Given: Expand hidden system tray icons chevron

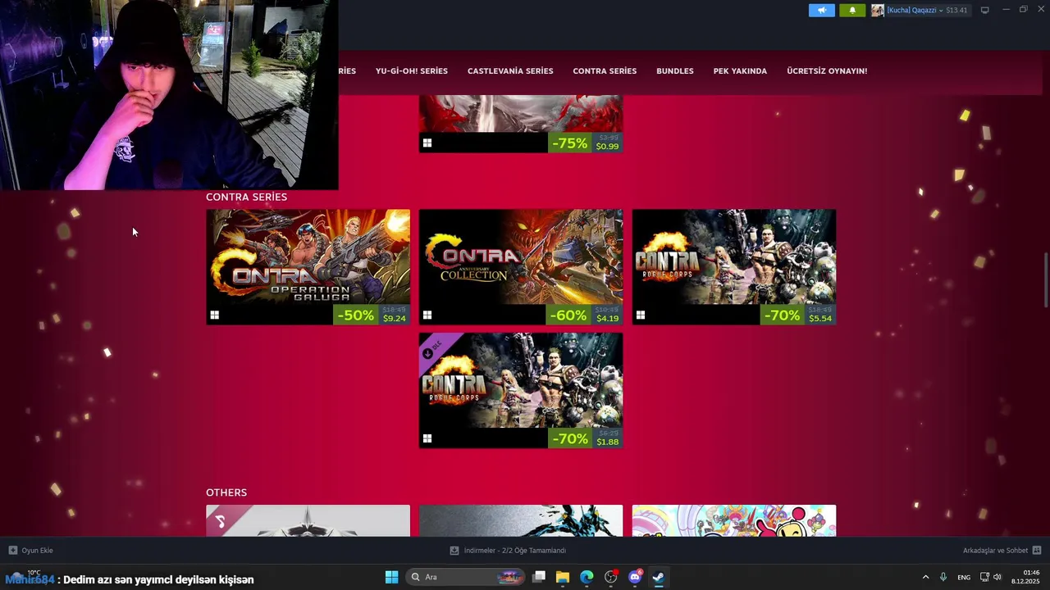Looking at the screenshot, I should pos(925,577).
